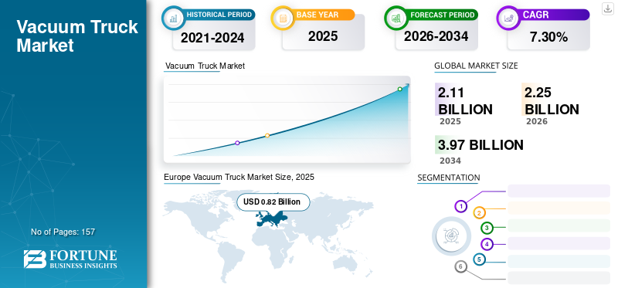Click the 3.97 Billion 2034 market value
This screenshot has height=288, width=618.
click(x=480, y=145)
